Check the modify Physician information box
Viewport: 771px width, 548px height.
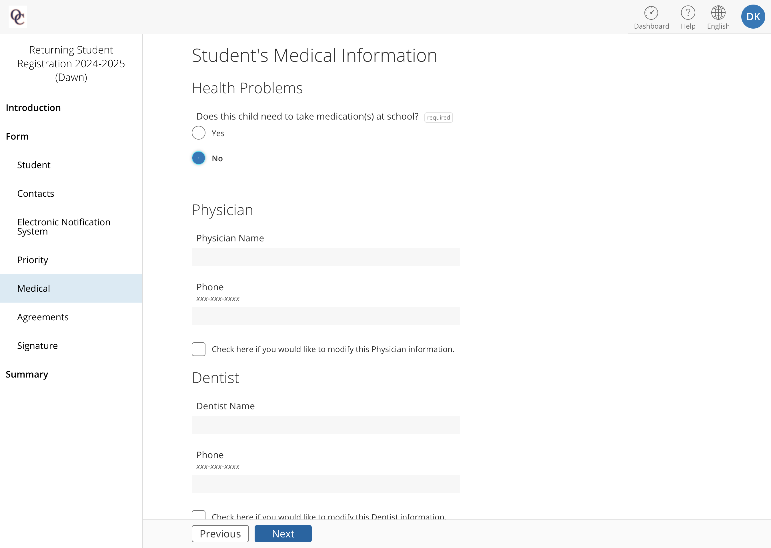[x=199, y=349]
